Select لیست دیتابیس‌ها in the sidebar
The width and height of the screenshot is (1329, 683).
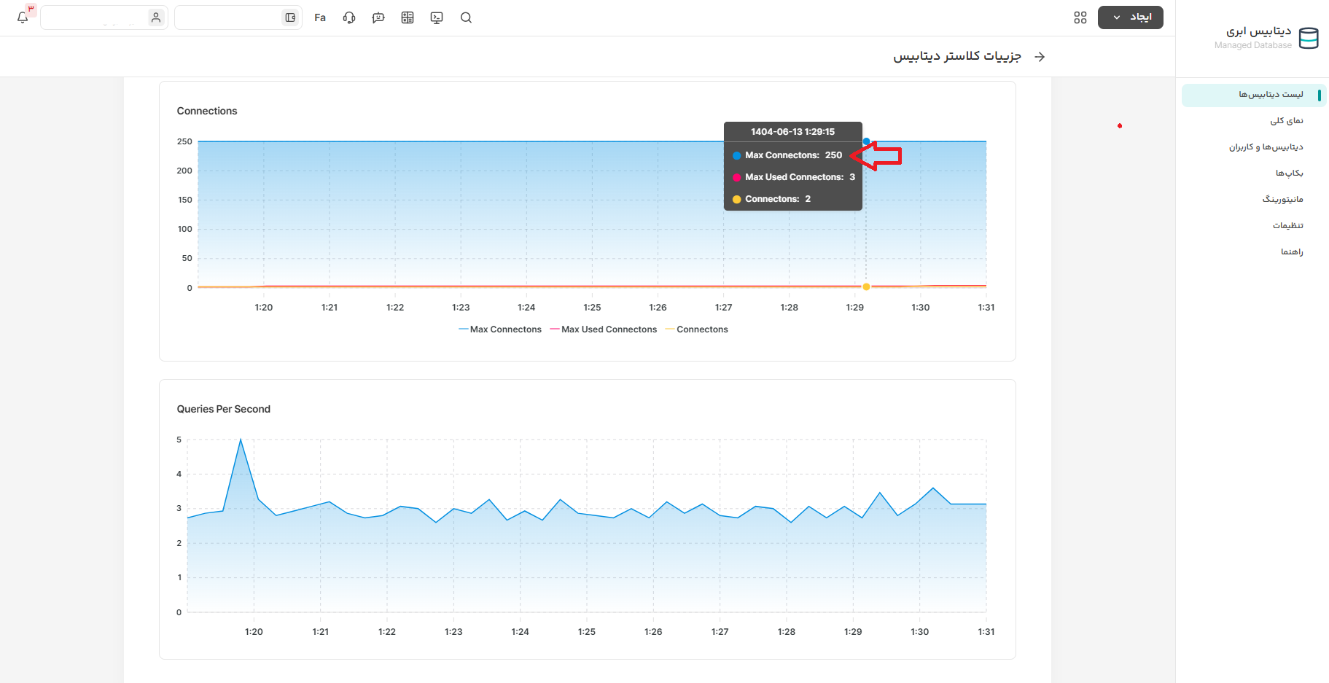click(x=1270, y=95)
